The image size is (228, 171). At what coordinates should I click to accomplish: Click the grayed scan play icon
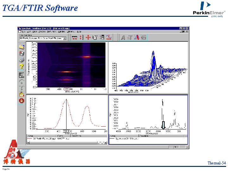point(22,82)
